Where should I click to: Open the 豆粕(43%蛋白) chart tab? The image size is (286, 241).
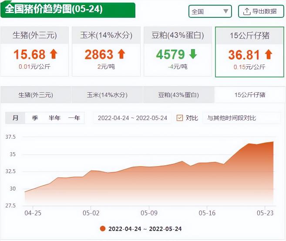click(178, 95)
